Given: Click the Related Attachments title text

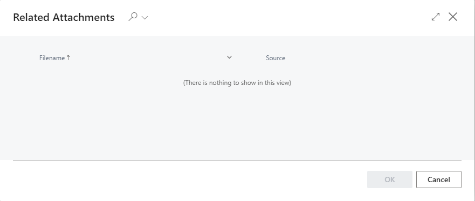Looking at the screenshot, I should coord(64,17).
